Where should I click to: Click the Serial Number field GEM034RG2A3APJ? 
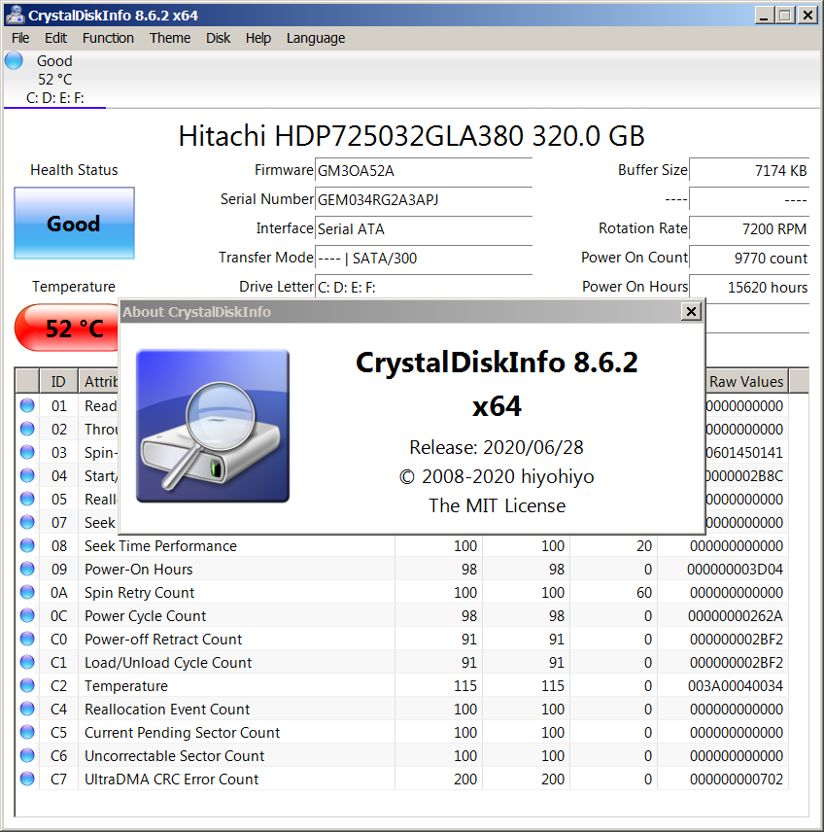pyautogui.click(x=424, y=200)
